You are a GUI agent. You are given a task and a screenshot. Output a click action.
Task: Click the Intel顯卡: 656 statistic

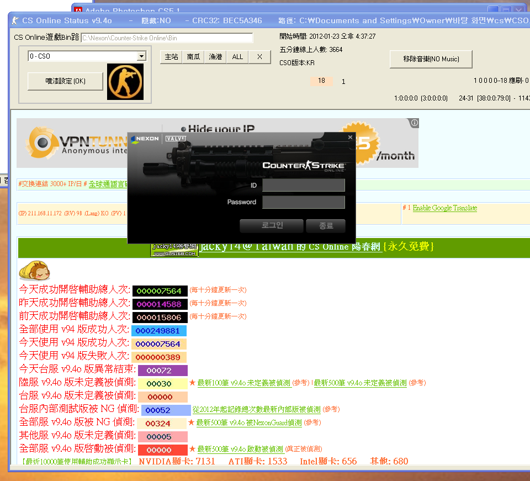[328, 461]
